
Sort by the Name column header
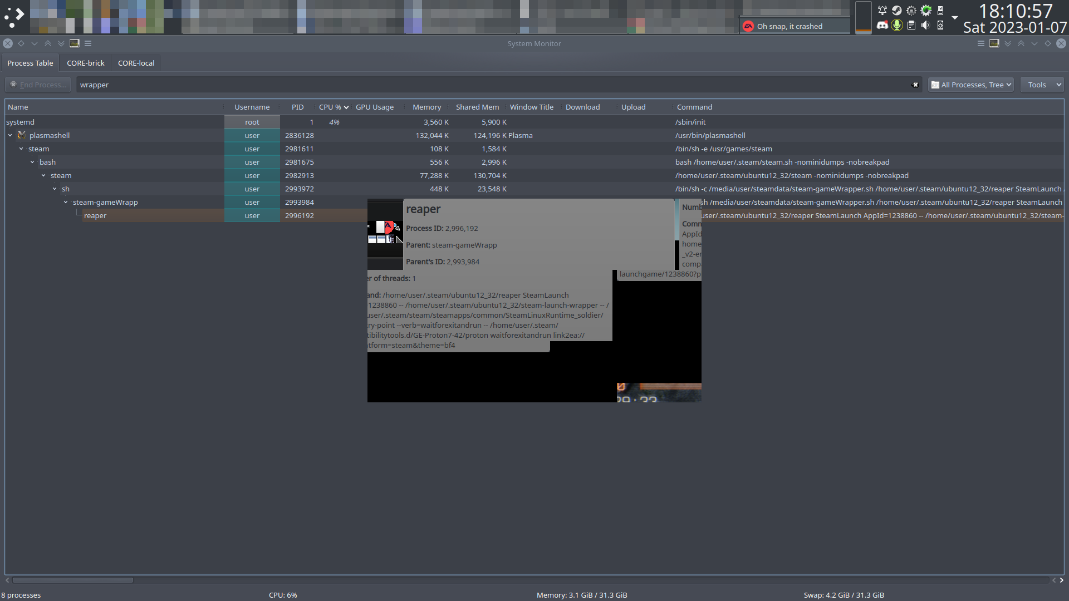(x=114, y=107)
